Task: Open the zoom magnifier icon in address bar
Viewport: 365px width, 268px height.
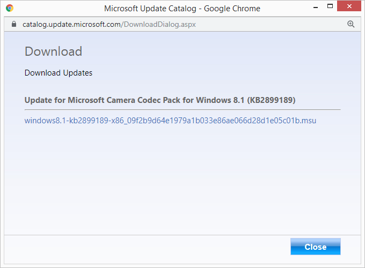Action: point(351,24)
